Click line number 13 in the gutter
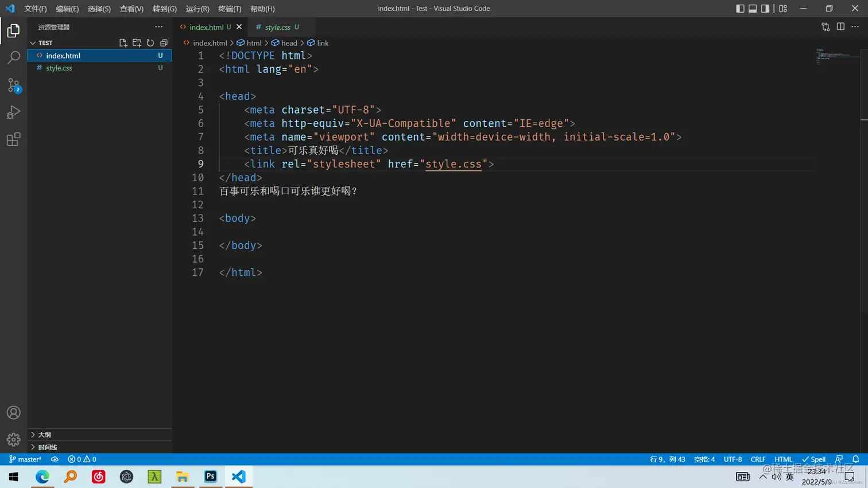Screen dimensions: 868x488 pos(197,218)
